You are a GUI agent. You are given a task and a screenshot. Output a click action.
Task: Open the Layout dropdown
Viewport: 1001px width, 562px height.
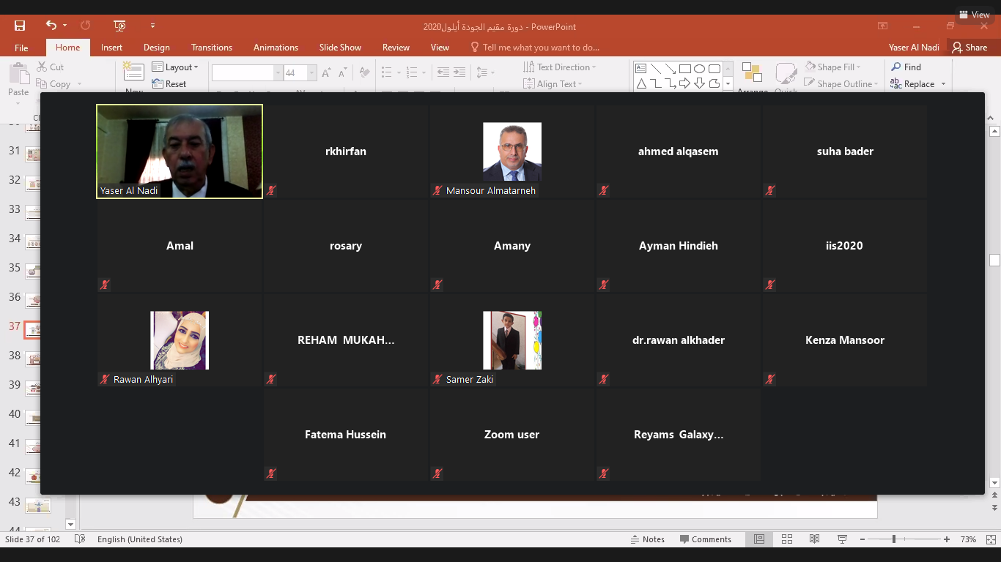point(175,67)
